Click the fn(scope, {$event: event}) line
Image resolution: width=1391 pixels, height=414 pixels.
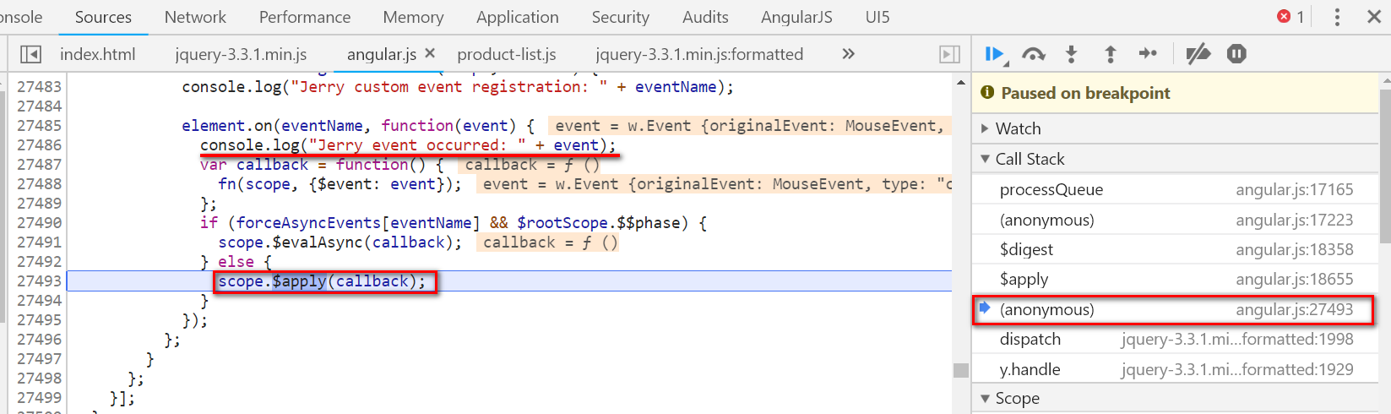pyautogui.click(x=340, y=184)
